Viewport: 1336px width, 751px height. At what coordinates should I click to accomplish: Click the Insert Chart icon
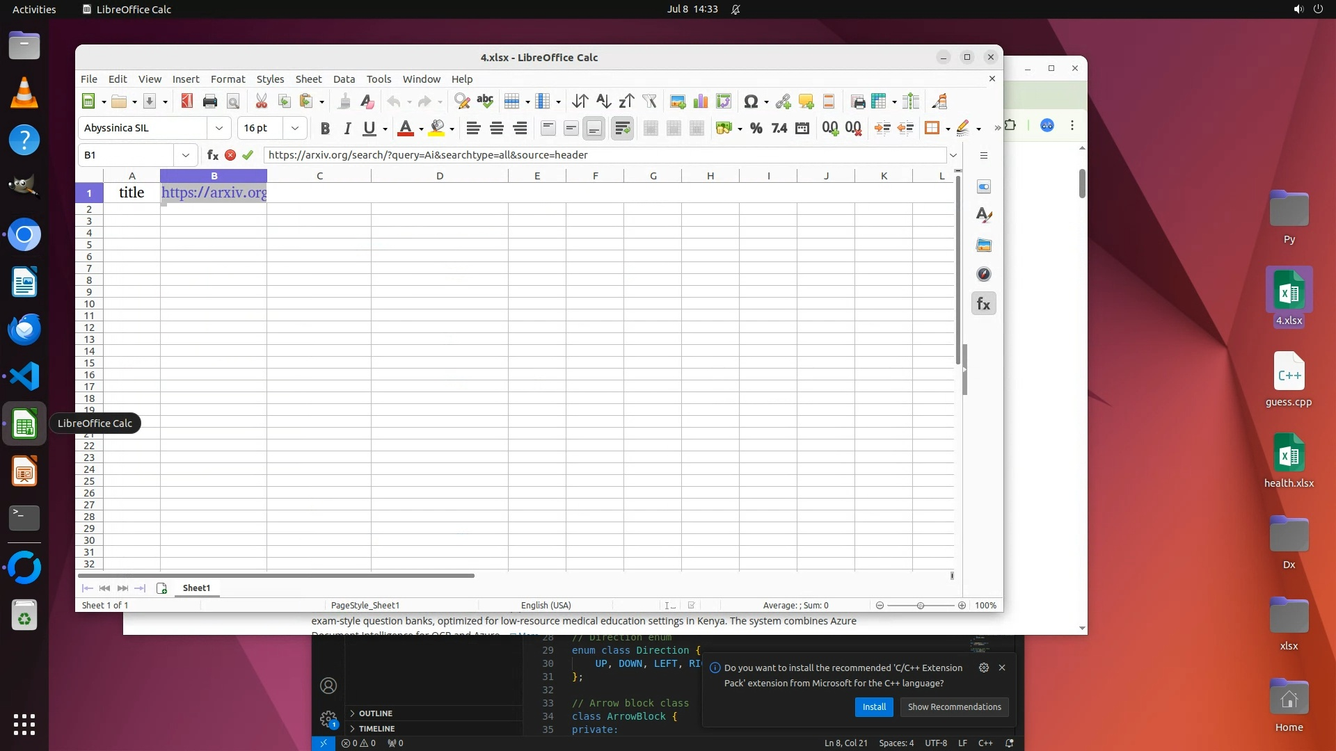701,102
